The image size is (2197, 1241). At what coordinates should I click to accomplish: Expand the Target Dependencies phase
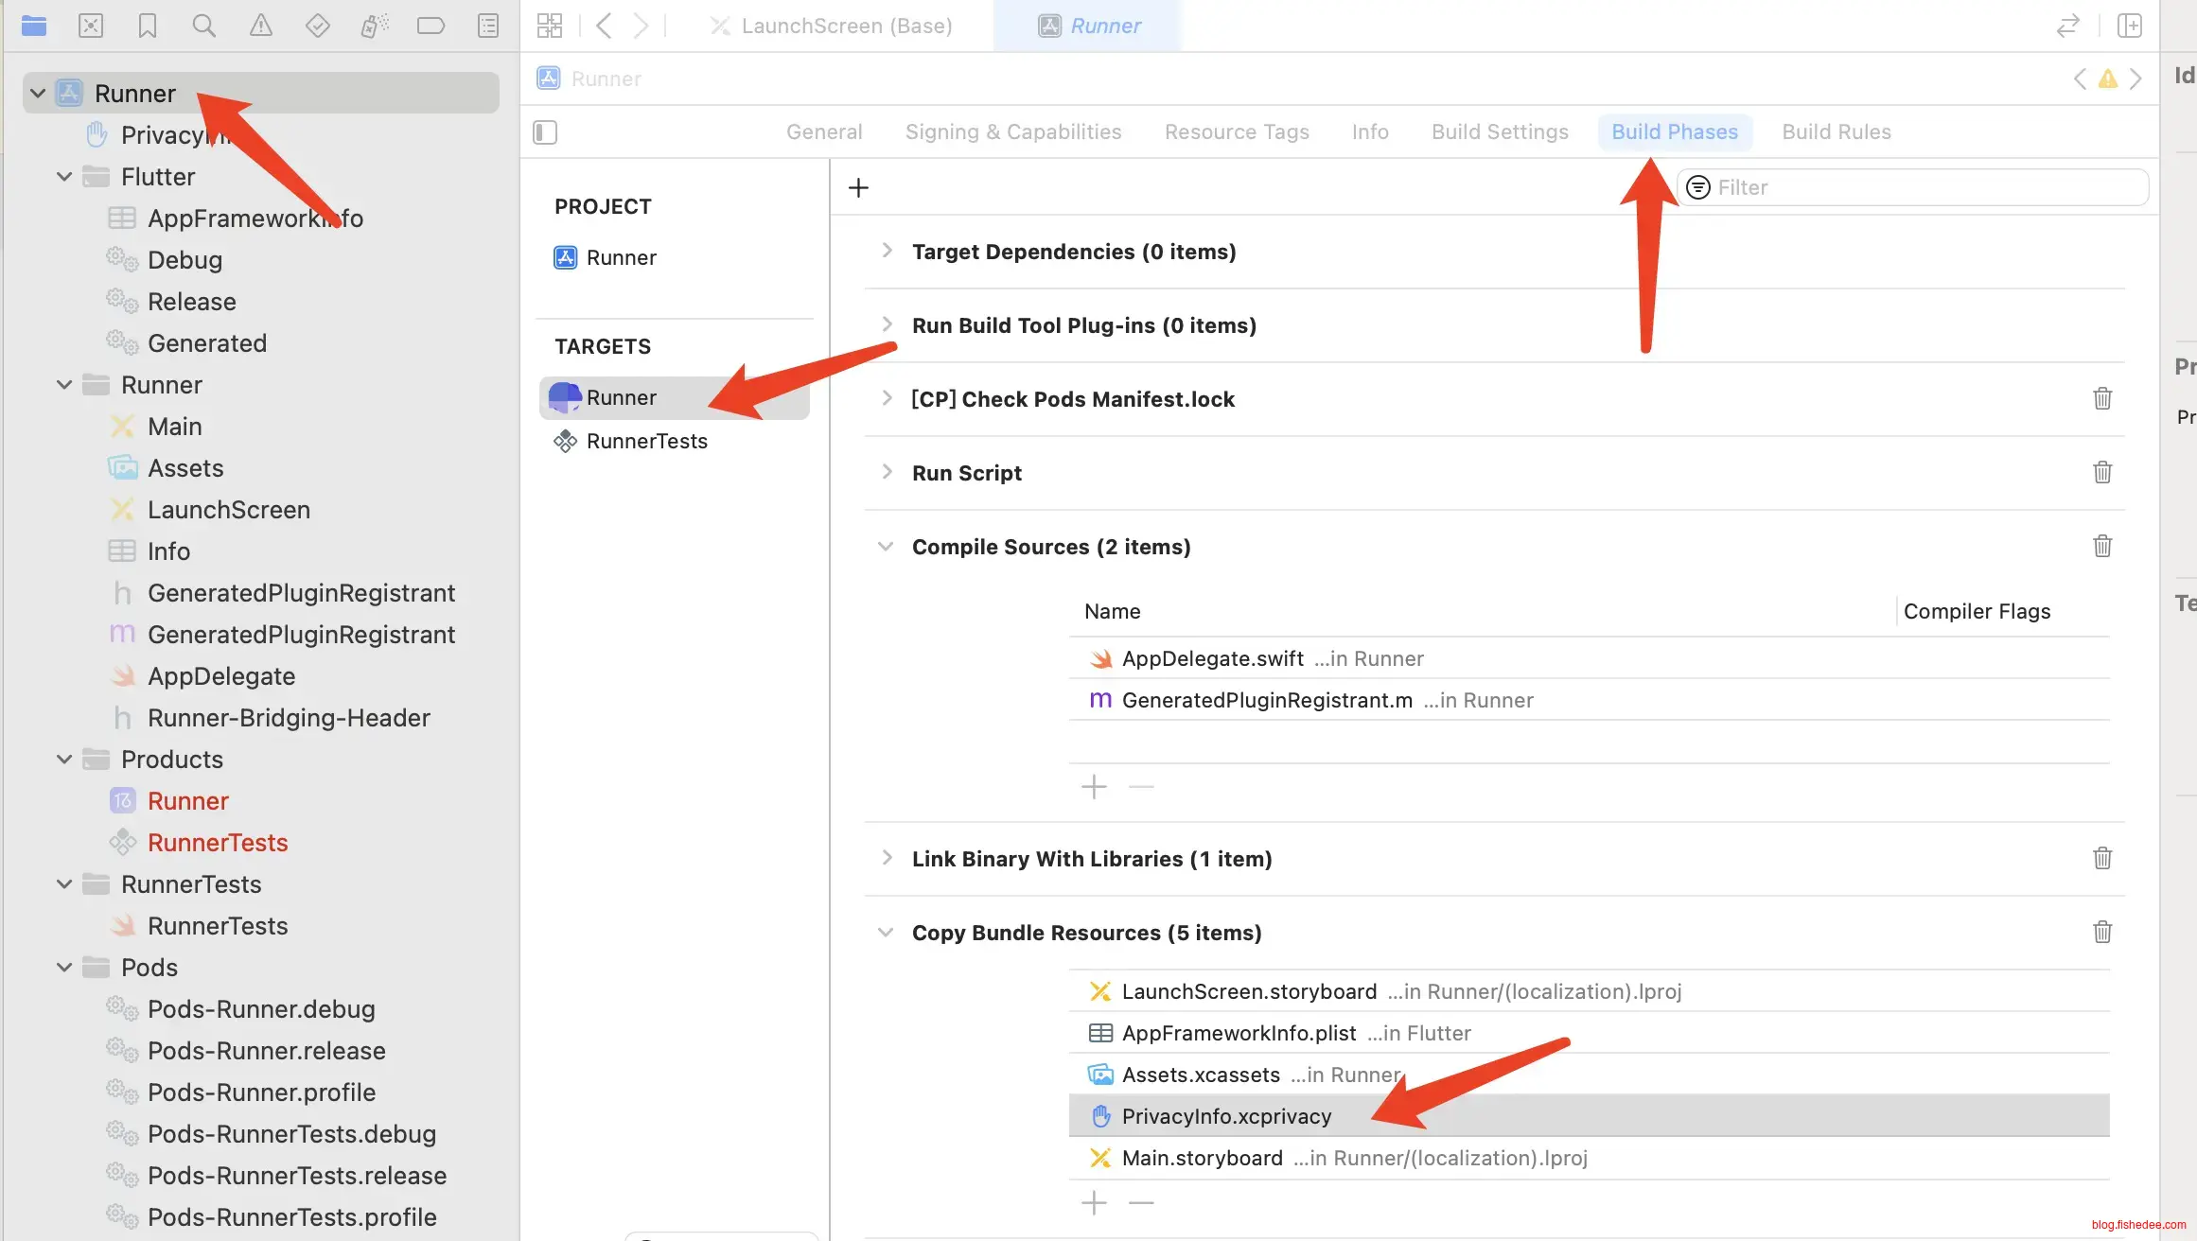tap(887, 251)
